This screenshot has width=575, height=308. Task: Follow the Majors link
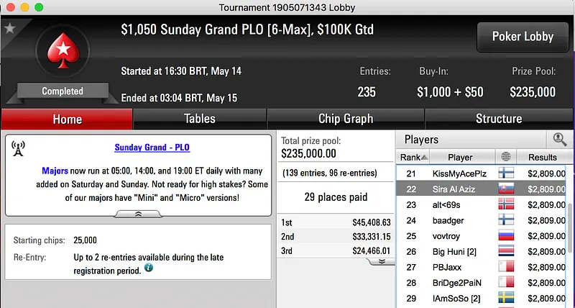point(55,173)
